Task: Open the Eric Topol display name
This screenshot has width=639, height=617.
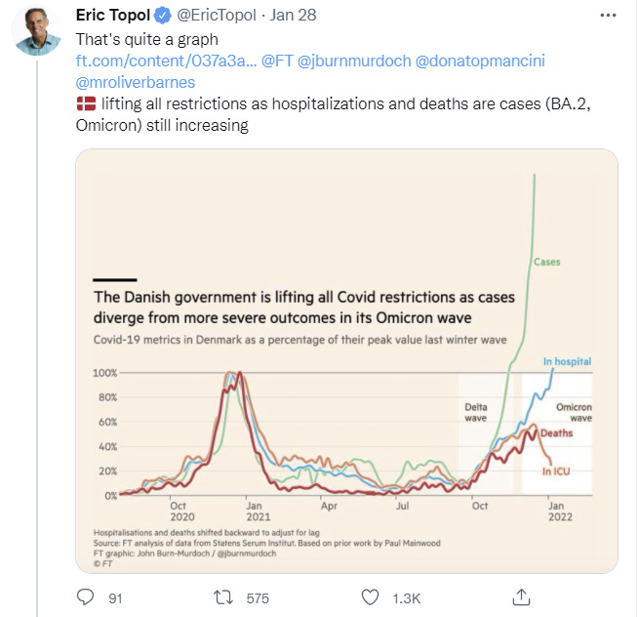Action: coord(113,16)
